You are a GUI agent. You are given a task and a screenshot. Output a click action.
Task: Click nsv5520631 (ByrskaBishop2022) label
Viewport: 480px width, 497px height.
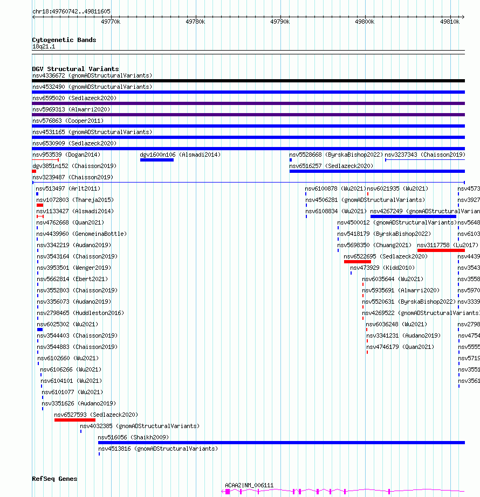[409, 302]
